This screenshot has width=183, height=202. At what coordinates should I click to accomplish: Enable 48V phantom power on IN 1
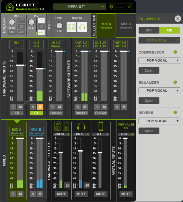(x=21, y=32)
